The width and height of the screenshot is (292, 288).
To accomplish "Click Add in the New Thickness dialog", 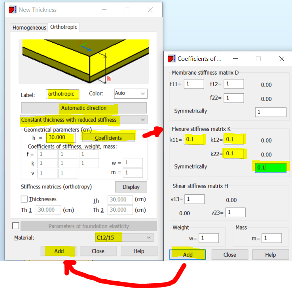I will point(59,251).
